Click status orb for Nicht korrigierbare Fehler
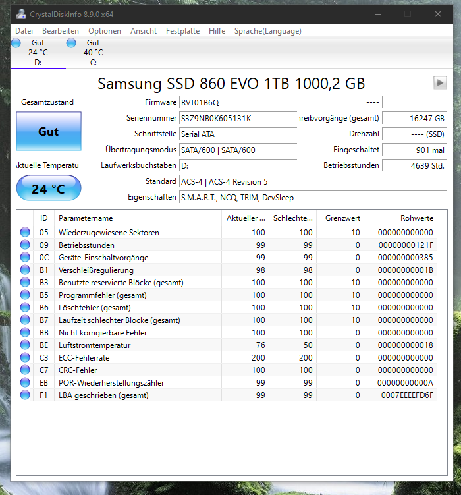 click(25, 332)
